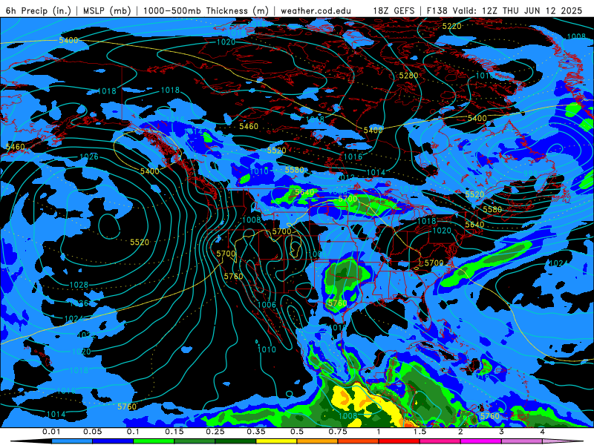Click the weather.cod.edu source text
Viewport: 594px width, 445px height.
[x=316, y=10]
